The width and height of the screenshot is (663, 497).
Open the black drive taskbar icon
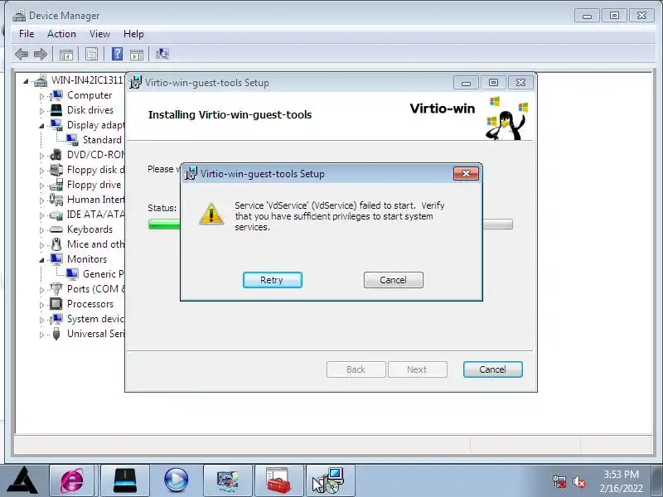point(125,480)
